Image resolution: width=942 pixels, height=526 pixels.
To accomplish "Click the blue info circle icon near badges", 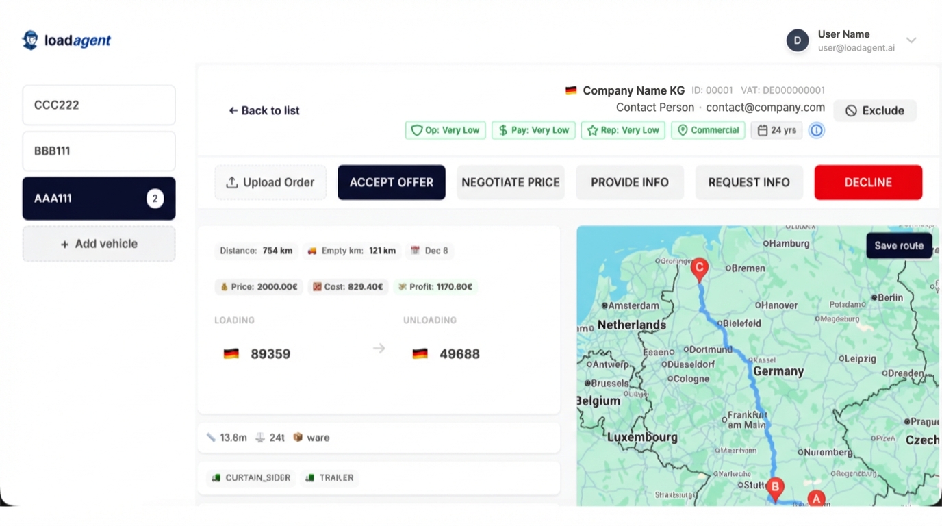I will coord(816,130).
